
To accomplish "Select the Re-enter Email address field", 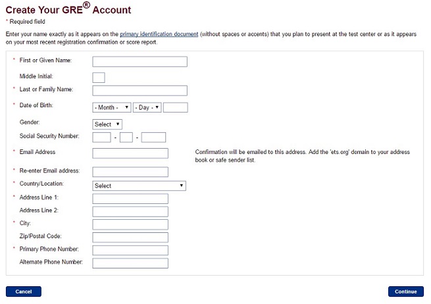I will [130, 172].
